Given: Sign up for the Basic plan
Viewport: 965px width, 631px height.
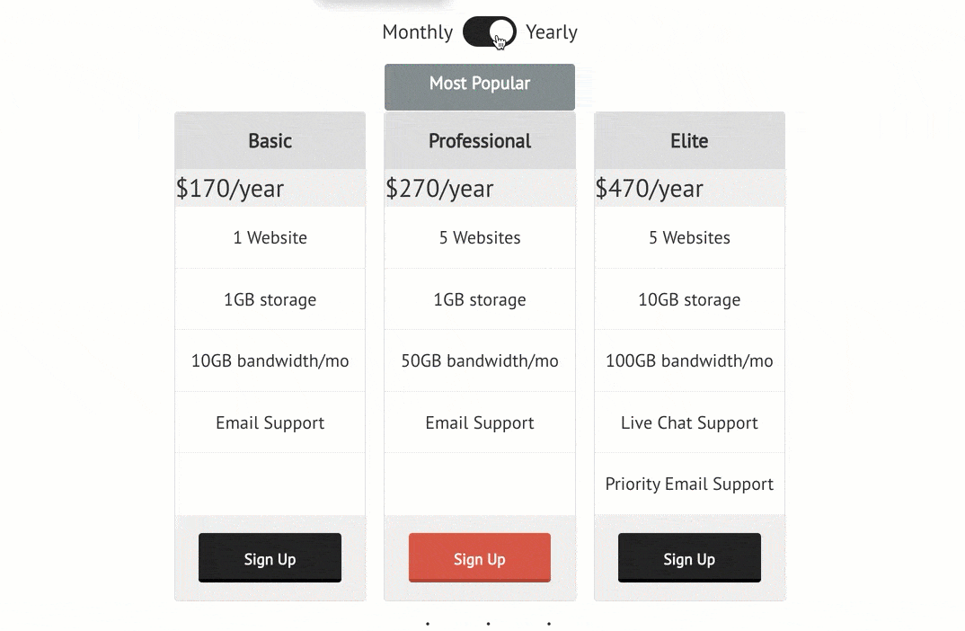Looking at the screenshot, I should [270, 557].
